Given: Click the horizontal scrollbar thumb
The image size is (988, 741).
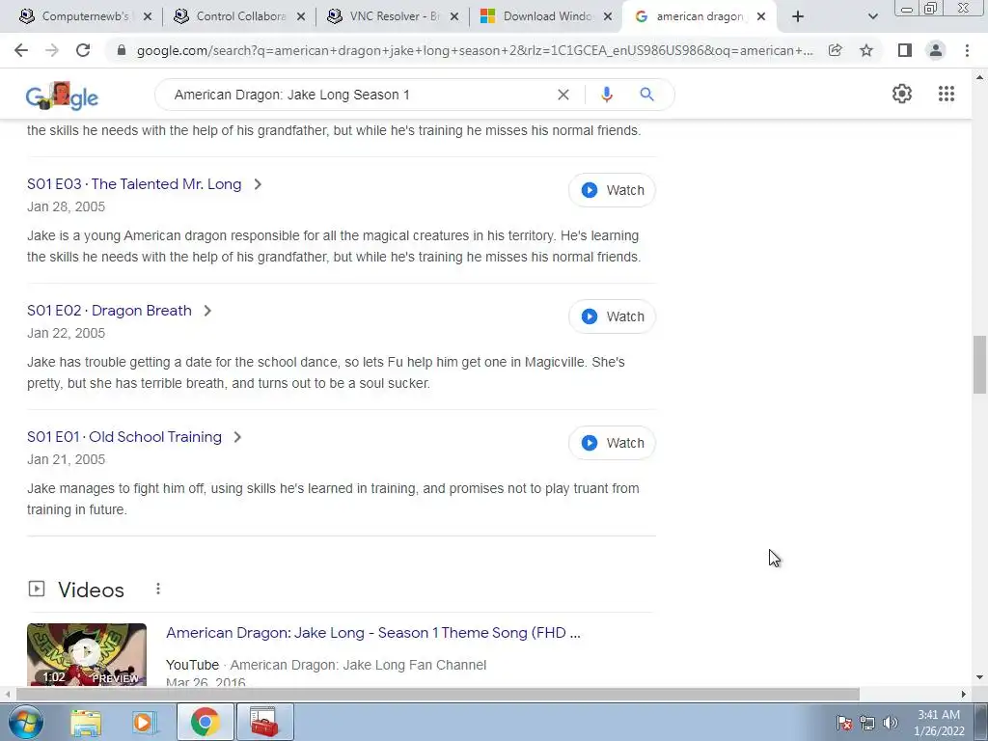Looking at the screenshot, I should tap(437, 694).
